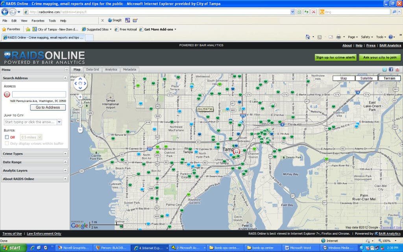The image size is (403, 252).
Task: Click the map pan control hand icon
Action: 81,83
